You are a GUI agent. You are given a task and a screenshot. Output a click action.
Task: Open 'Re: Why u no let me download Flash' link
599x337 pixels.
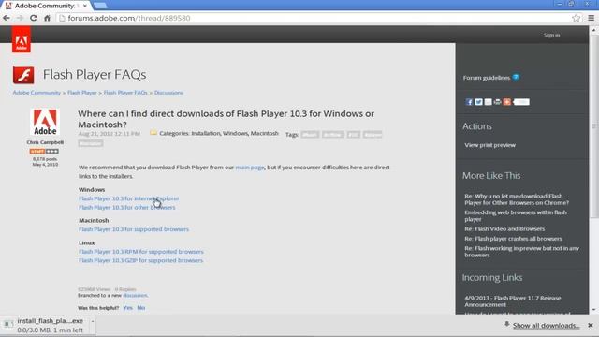[x=517, y=199]
